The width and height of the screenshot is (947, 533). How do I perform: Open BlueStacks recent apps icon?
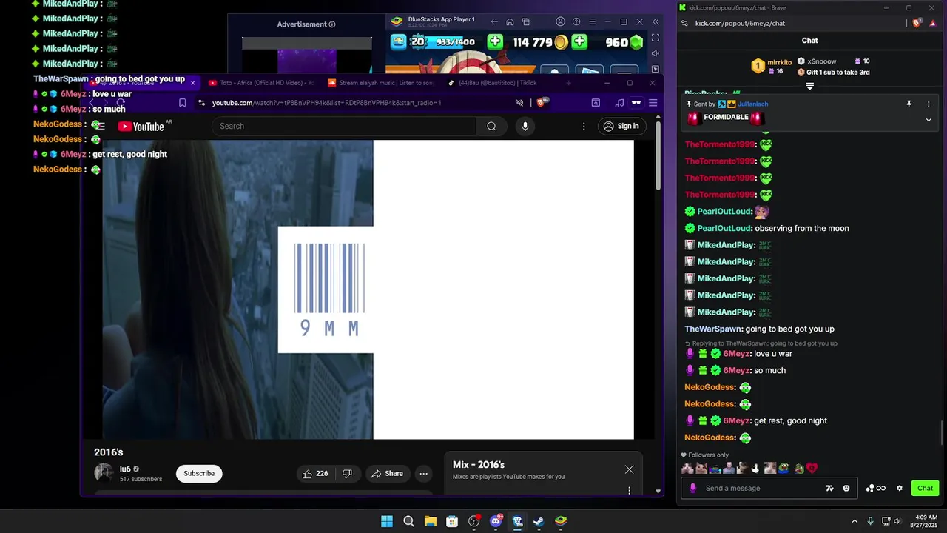526,22
